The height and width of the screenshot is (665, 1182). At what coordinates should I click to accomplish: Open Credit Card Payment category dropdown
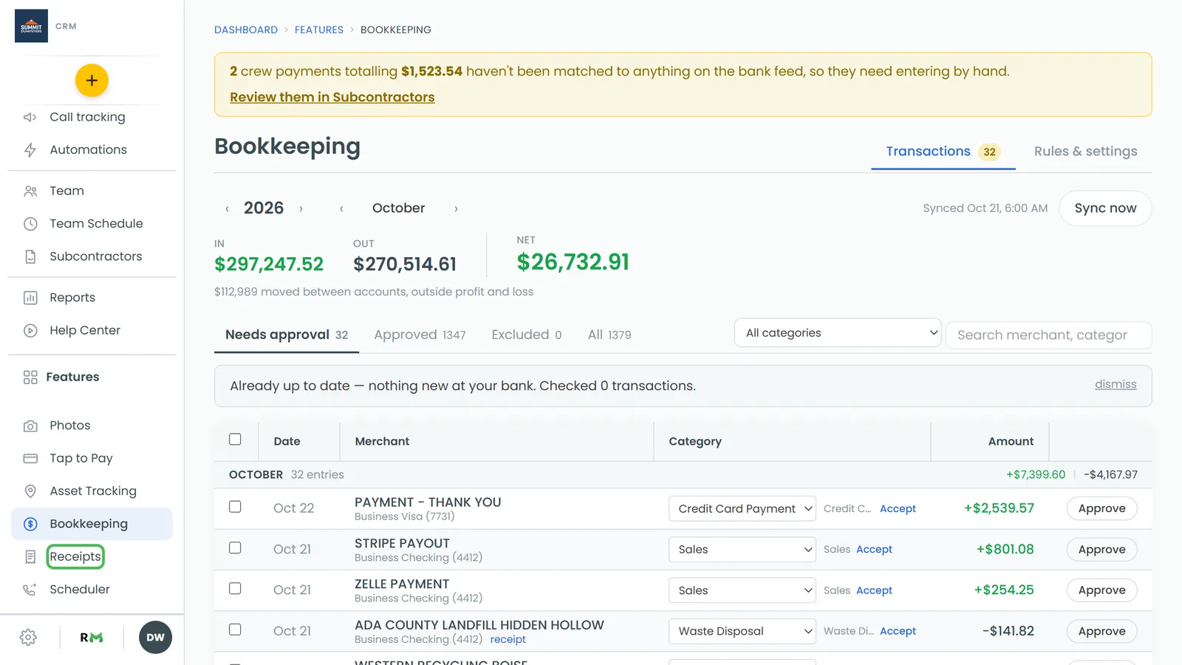coord(742,508)
